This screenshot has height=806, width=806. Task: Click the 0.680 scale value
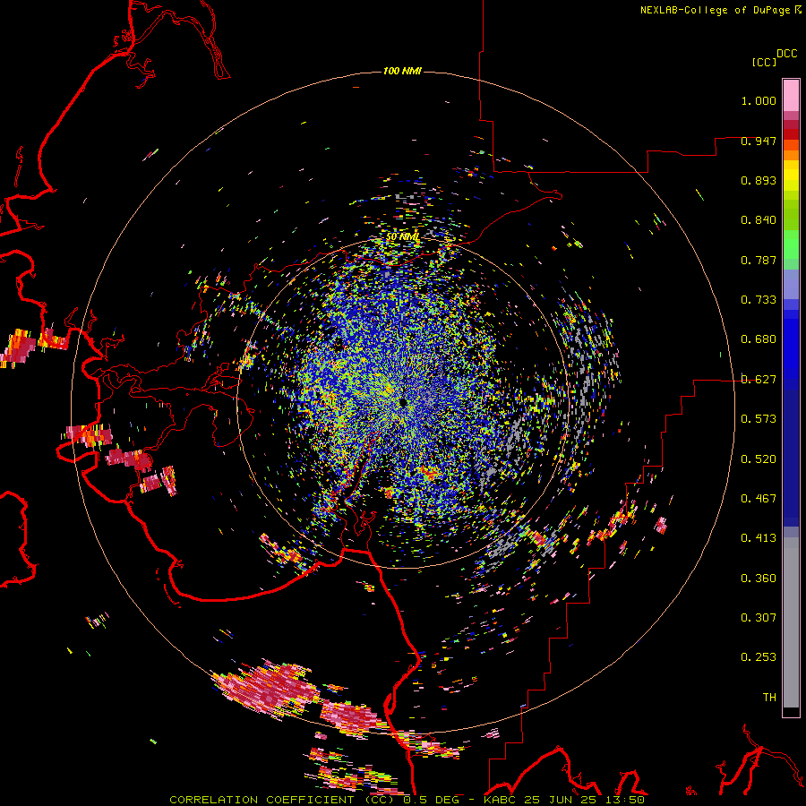[759, 339]
